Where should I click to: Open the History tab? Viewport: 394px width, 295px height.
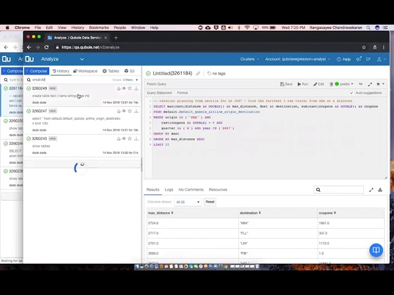tap(61, 71)
